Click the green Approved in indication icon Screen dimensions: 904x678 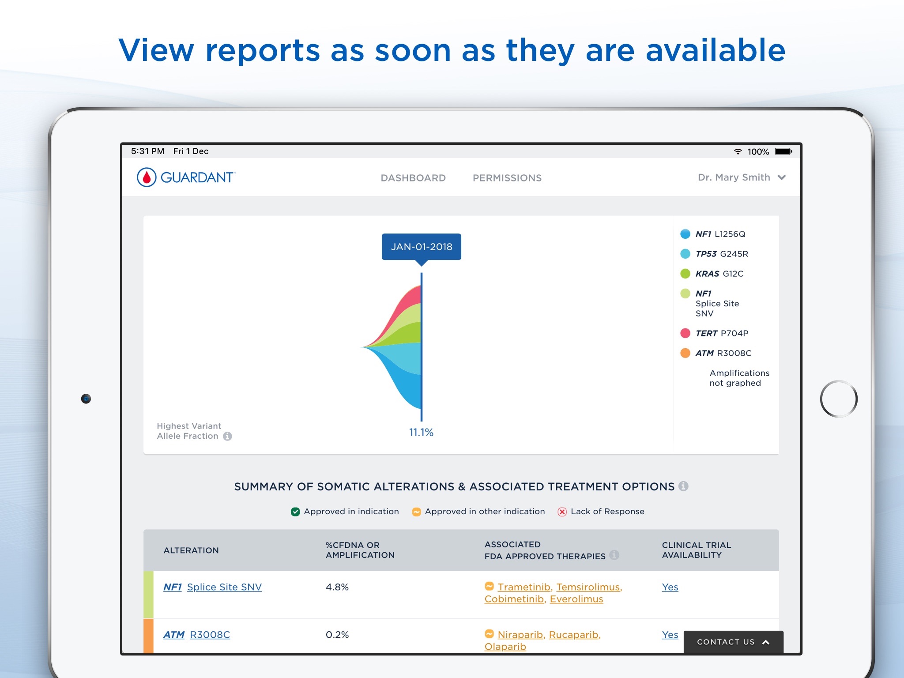(295, 512)
